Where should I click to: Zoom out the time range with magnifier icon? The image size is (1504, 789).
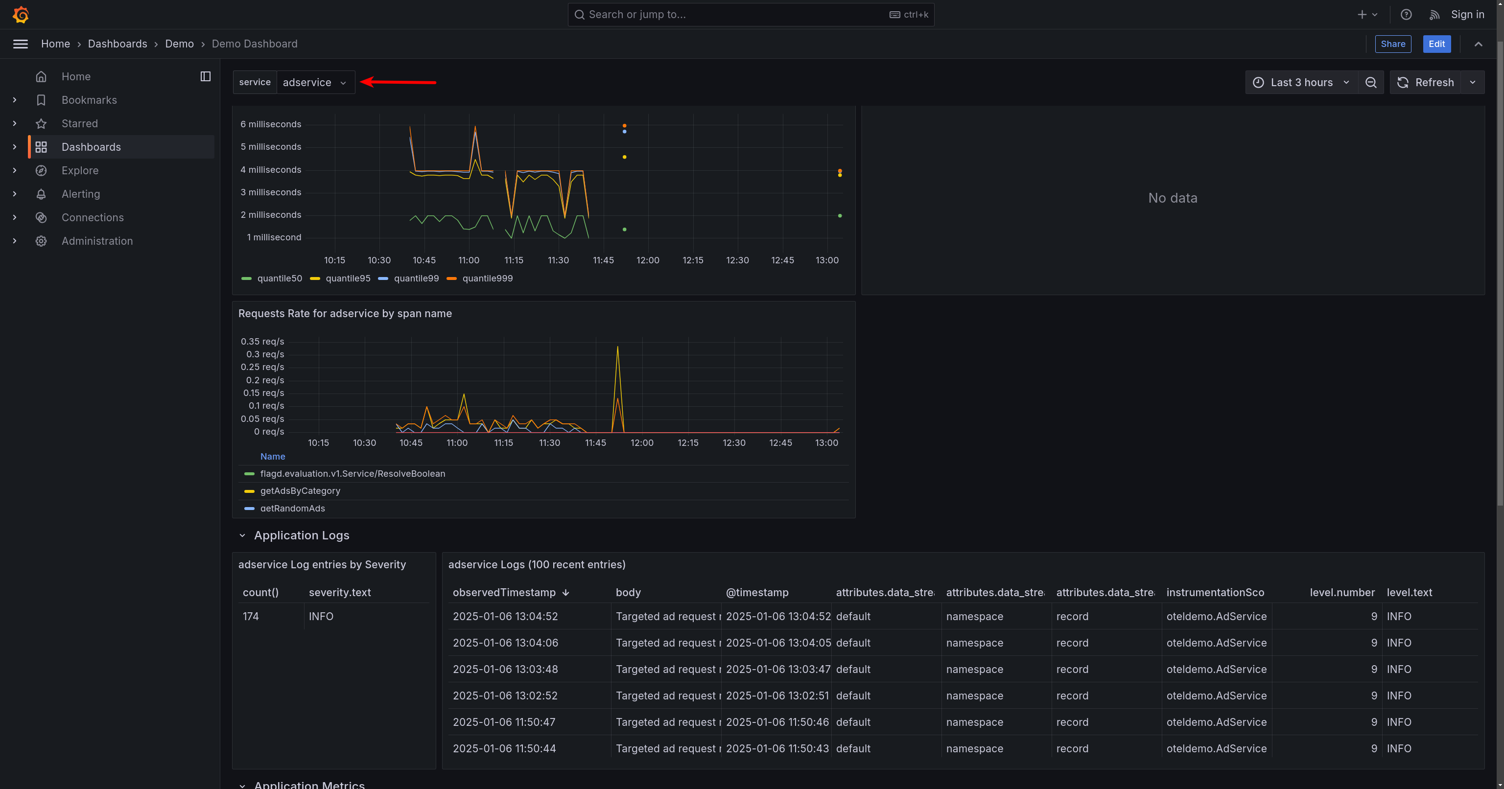pyautogui.click(x=1371, y=82)
